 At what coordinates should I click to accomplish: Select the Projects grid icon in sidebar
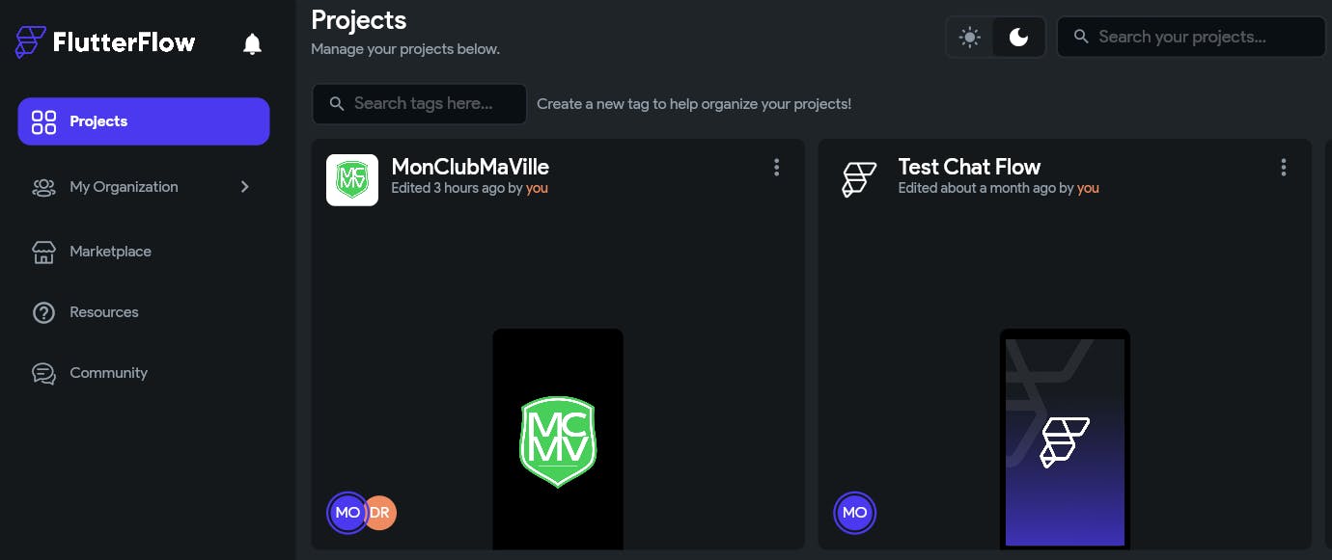[43, 121]
